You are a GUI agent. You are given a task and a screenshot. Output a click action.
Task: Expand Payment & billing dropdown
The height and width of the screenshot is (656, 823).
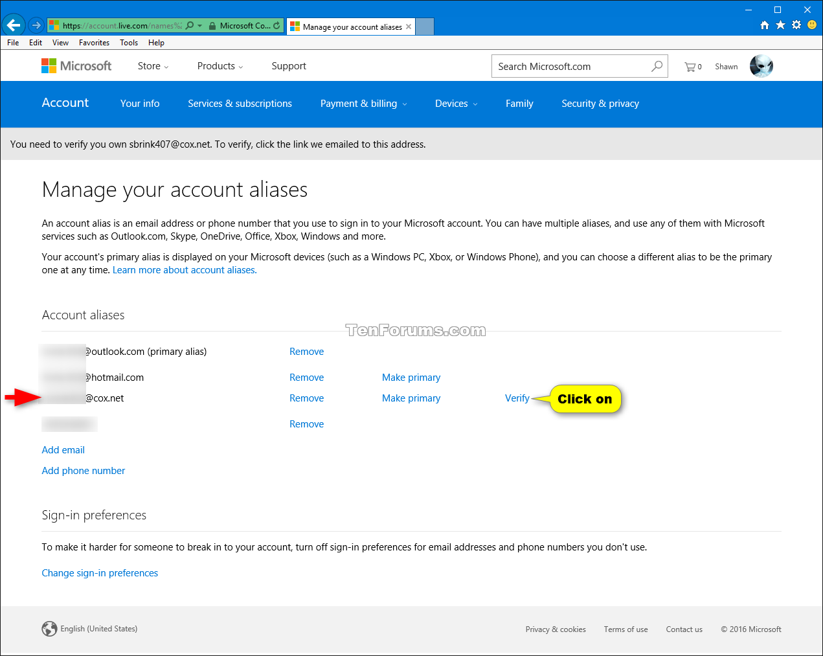364,104
